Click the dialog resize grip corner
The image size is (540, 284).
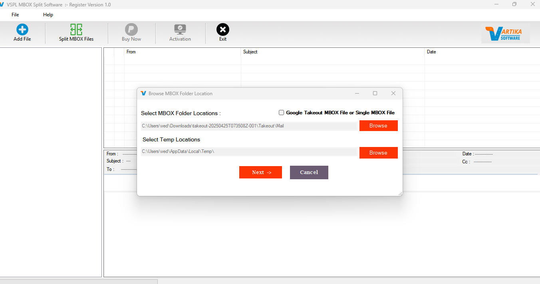tap(400, 194)
